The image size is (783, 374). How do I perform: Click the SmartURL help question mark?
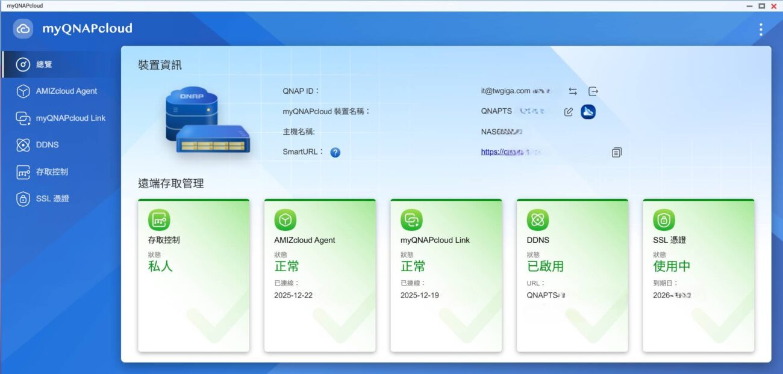point(335,153)
